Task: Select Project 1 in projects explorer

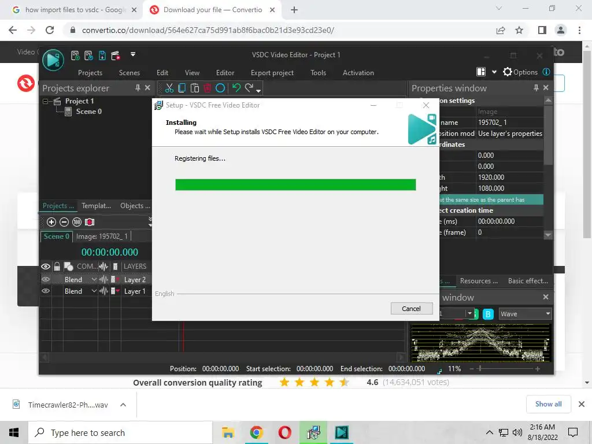Action: tap(79, 101)
